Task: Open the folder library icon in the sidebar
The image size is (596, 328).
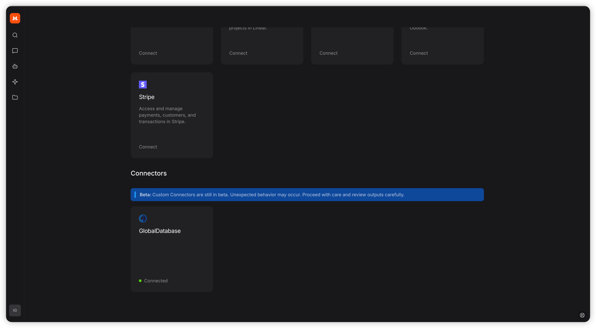Action: pos(15,97)
